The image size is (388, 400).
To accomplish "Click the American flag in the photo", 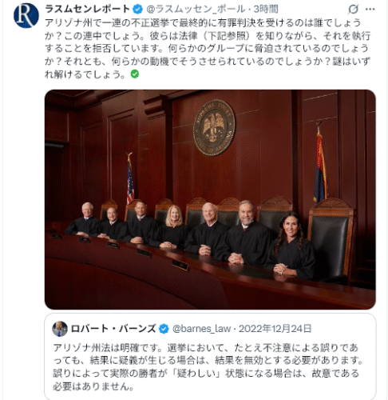I will tap(130, 178).
